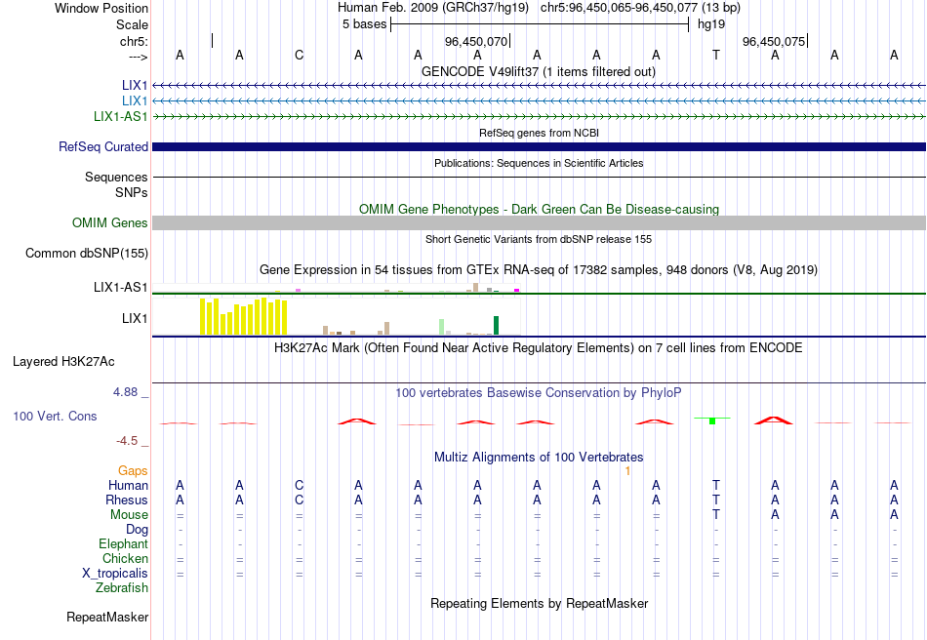Click the Scale label
This screenshot has width=927, height=640.
[132, 24]
